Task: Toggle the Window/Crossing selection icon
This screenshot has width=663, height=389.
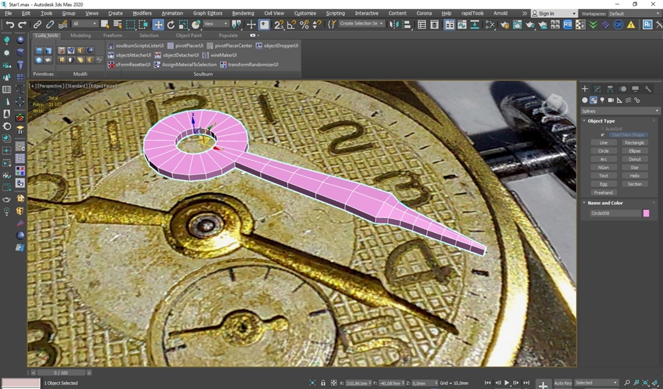Action: point(143,25)
